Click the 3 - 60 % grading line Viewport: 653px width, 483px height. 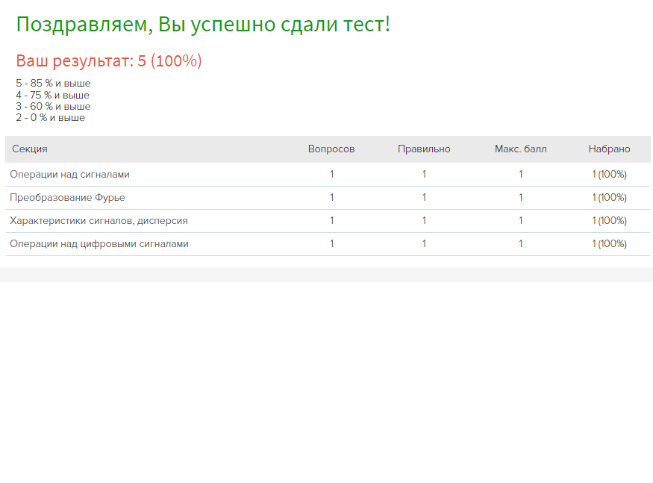pos(53,106)
